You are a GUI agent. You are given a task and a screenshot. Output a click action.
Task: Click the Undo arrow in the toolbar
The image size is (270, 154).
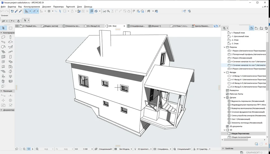(x=2, y=11)
